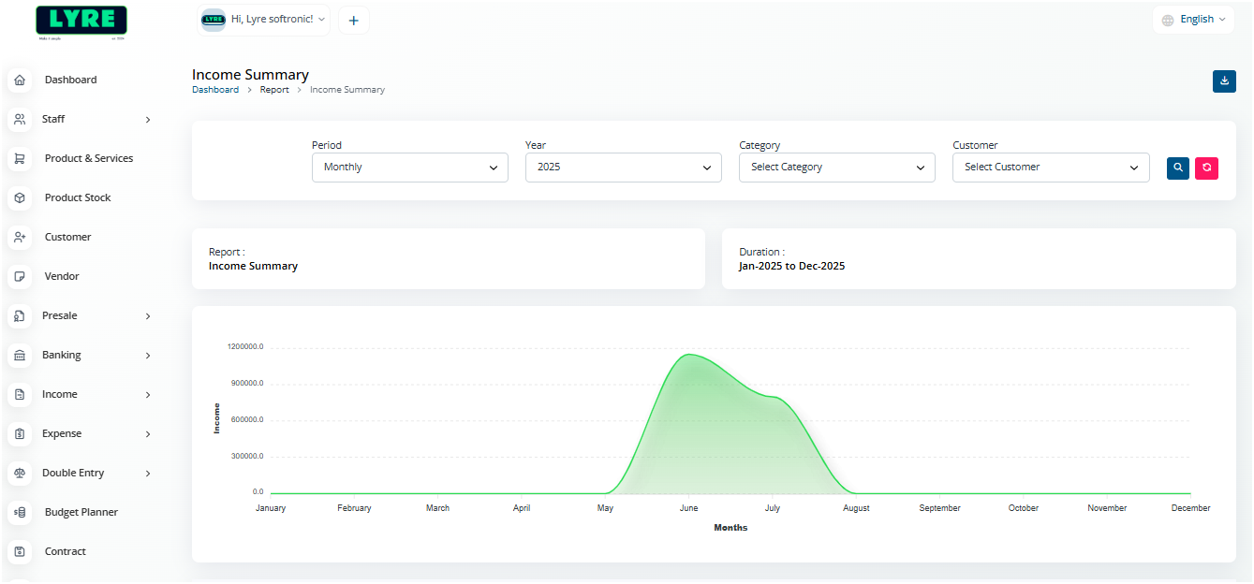The height and width of the screenshot is (584, 1254).
Task: Click the plus icon in top bar
Action: click(x=353, y=21)
